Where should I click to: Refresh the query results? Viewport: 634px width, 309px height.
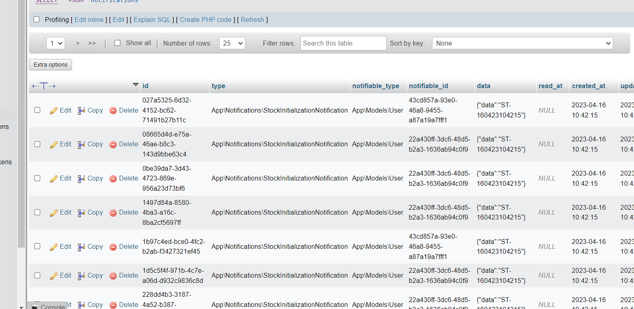point(252,20)
